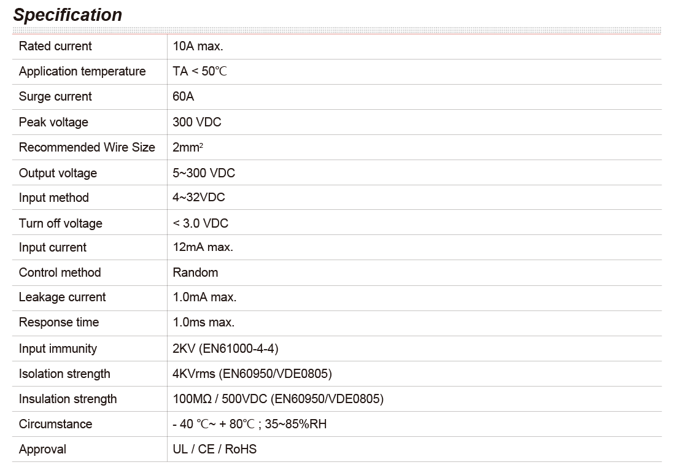Click the 2KV (EN61000-4-4) value
Viewport: 674px width, 470px height.
point(225,349)
